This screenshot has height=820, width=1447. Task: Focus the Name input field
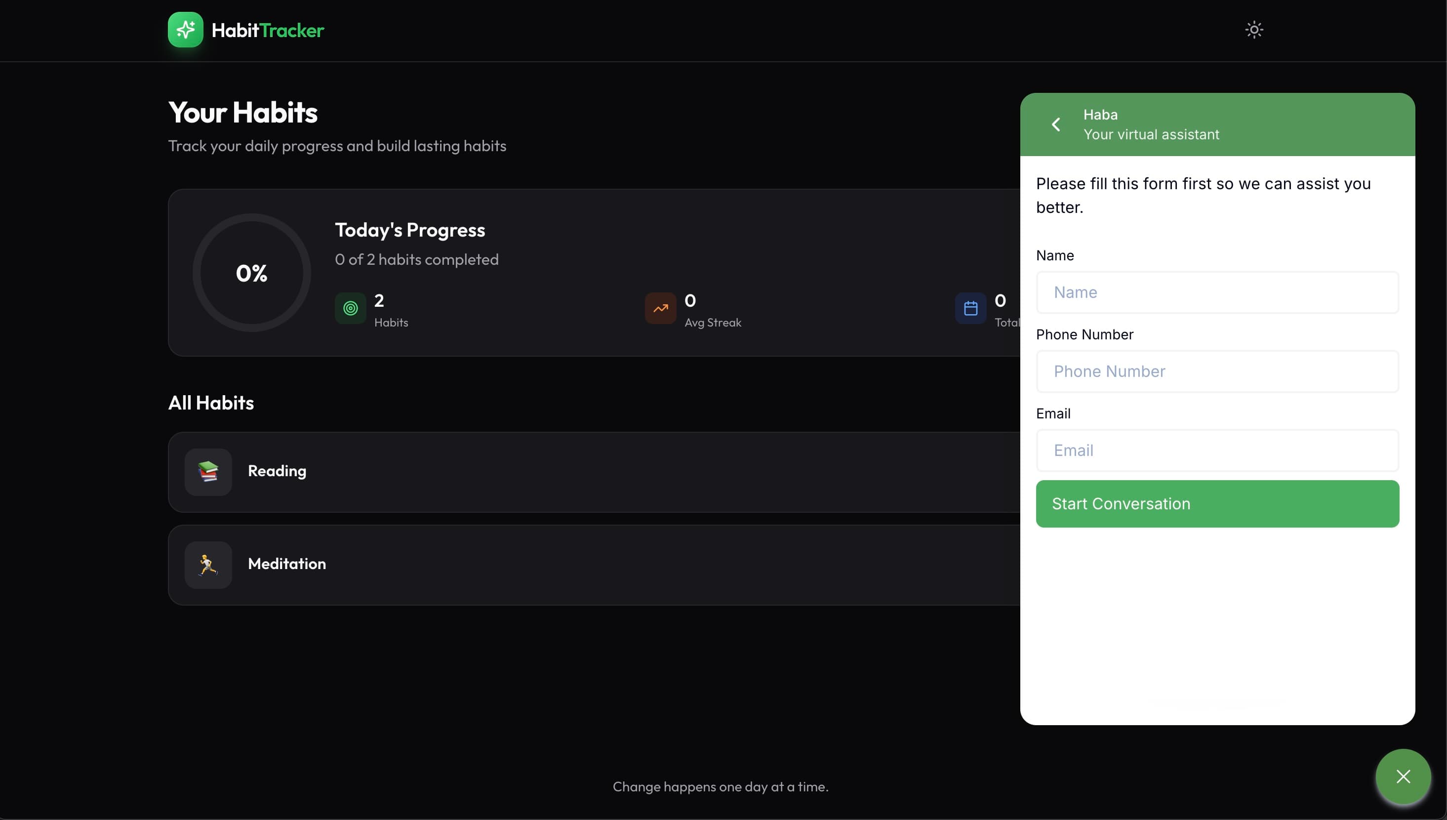click(x=1217, y=292)
